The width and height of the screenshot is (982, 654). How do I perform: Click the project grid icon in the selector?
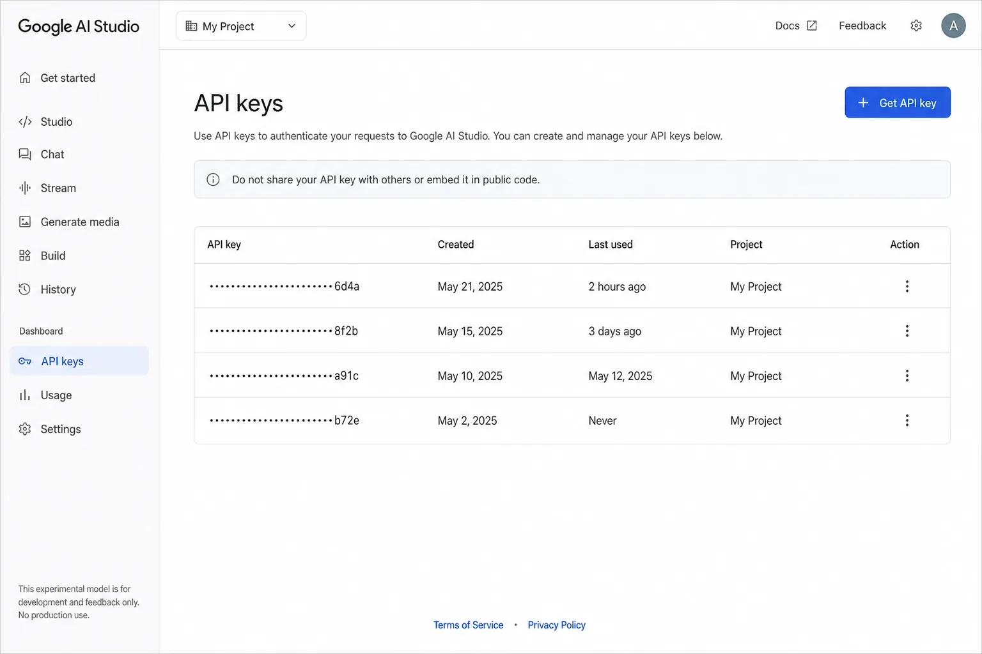(x=191, y=26)
